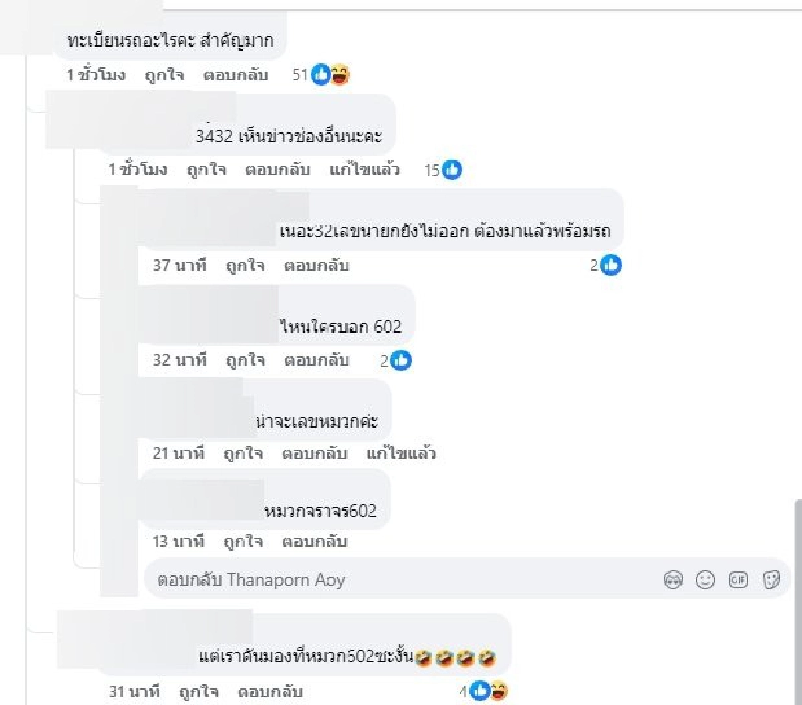This screenshot has width=802, height=705.
Task: Click the like reaction icon beside count 15
Action: pyautogui.click(x=452, y=170)
